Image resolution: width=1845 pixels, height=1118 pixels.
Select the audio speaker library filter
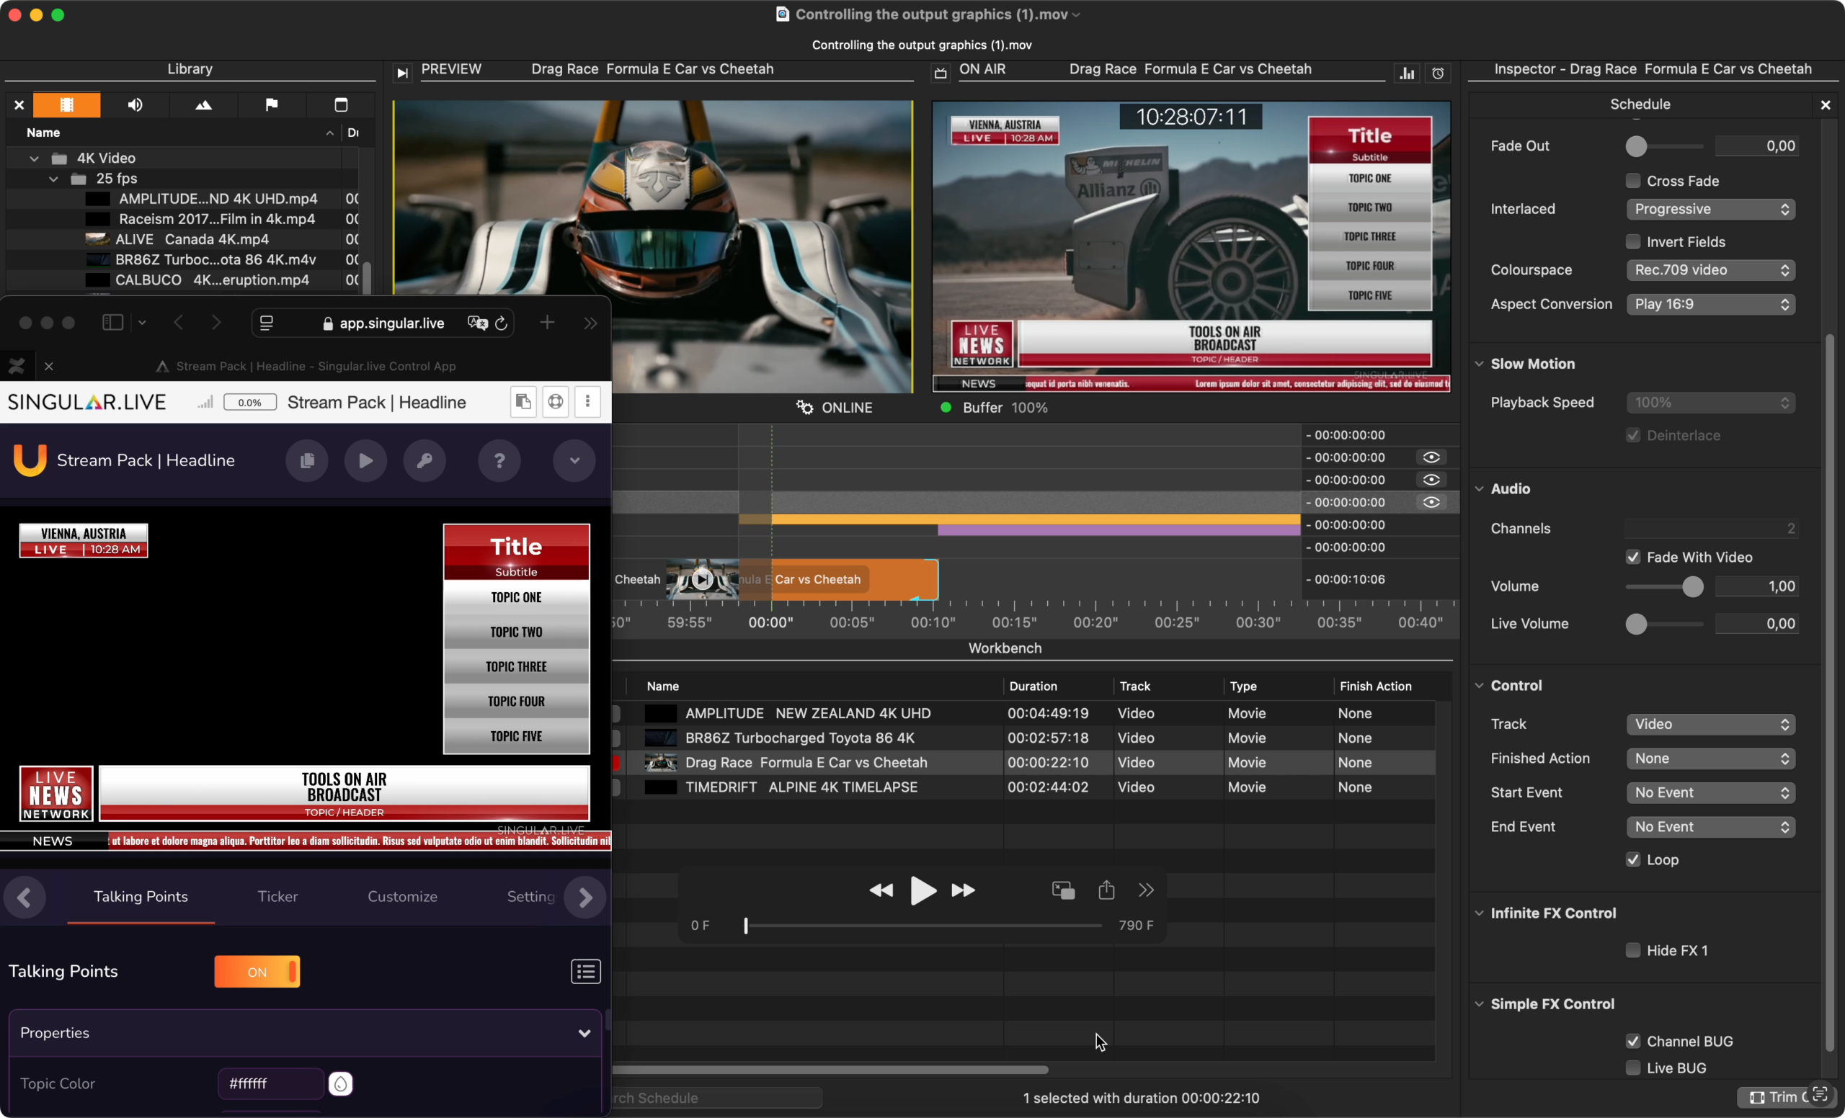coord(135,104)
